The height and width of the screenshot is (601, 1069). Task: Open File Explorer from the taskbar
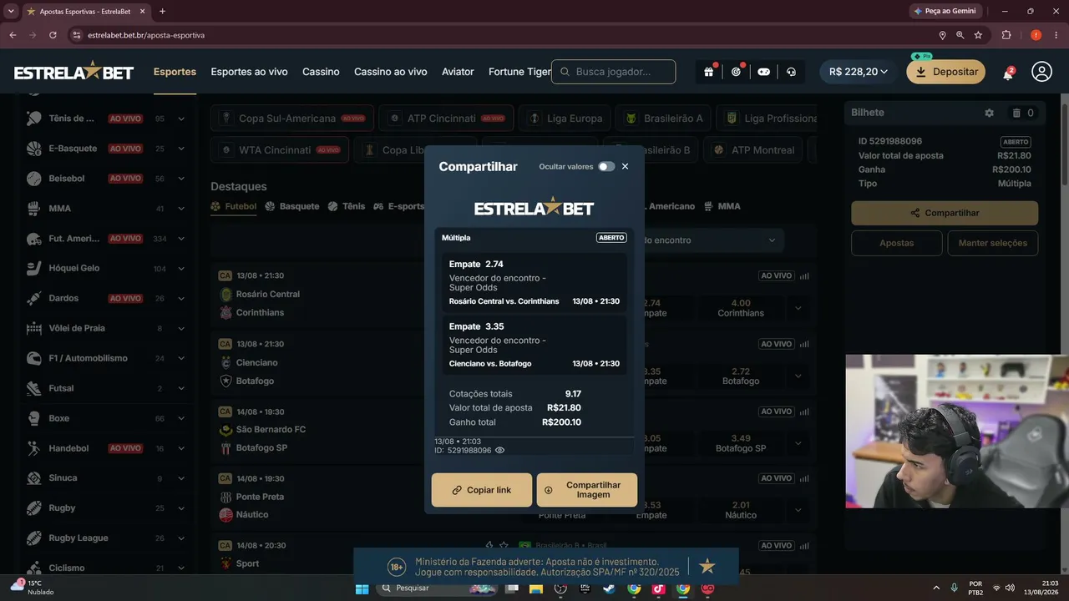click(x=535, y=588)
